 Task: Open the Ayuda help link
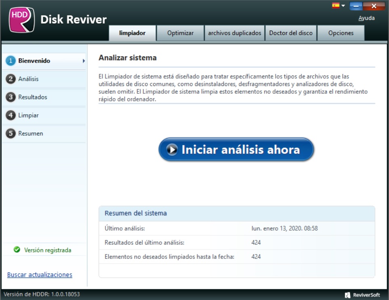[x=366, y=18]
